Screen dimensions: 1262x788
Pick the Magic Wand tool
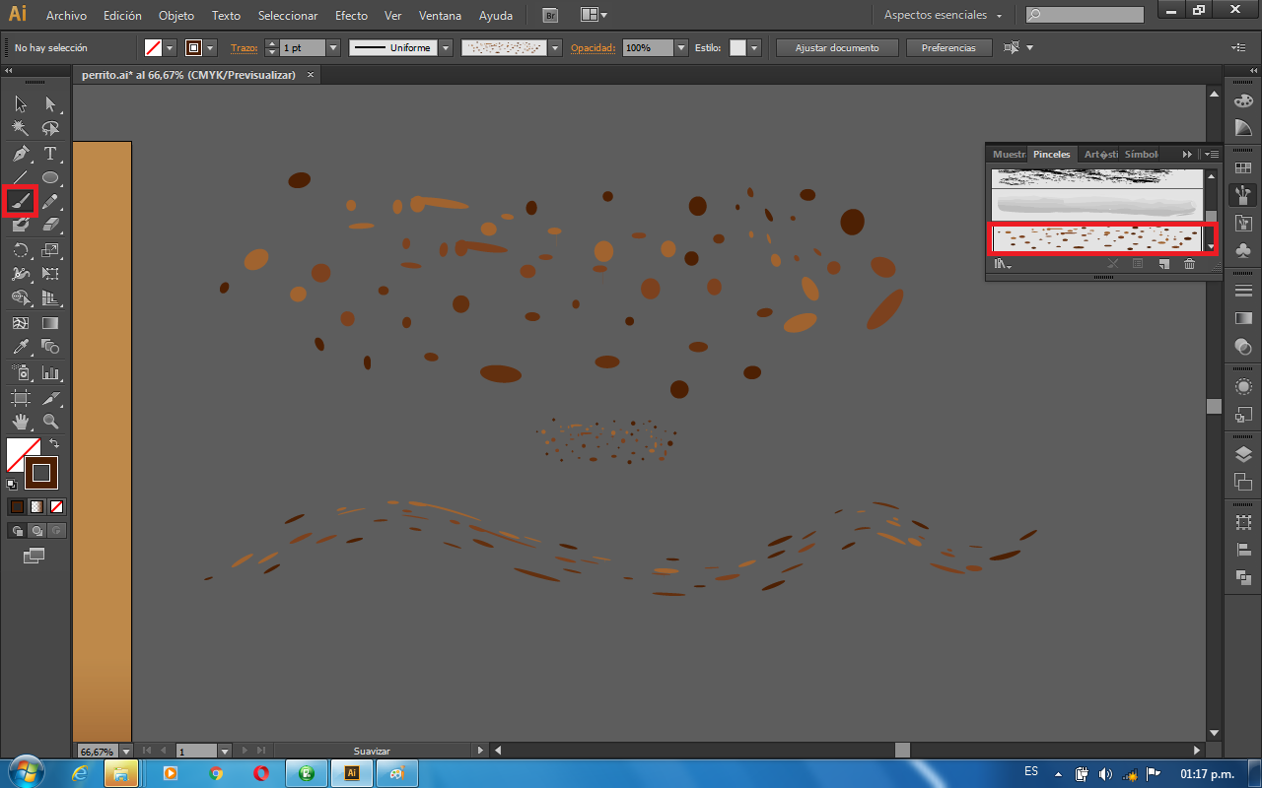pyautogui.click(x=21, y=128)
